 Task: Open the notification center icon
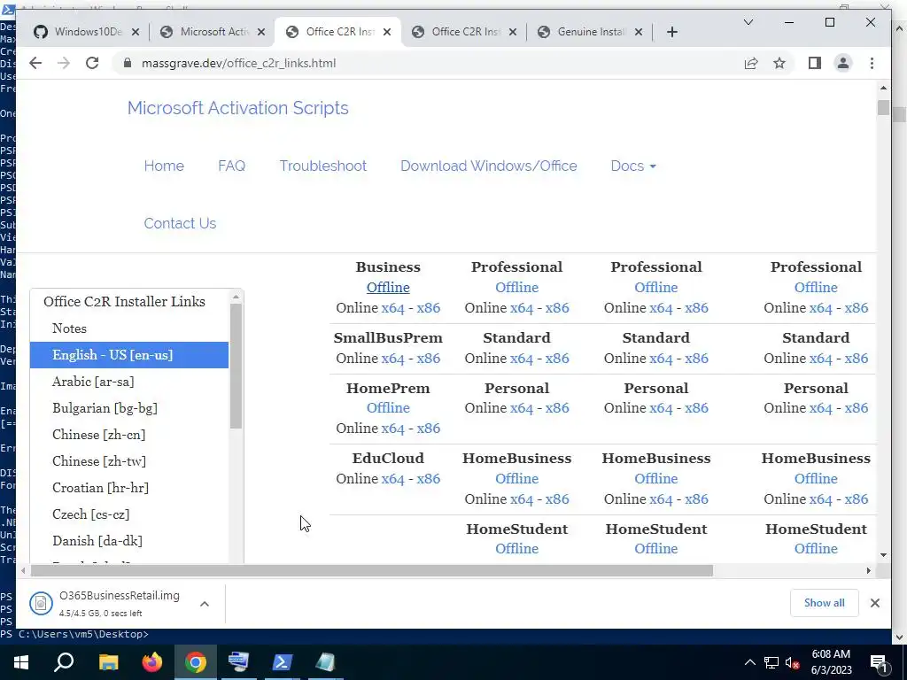pos(879,663)
